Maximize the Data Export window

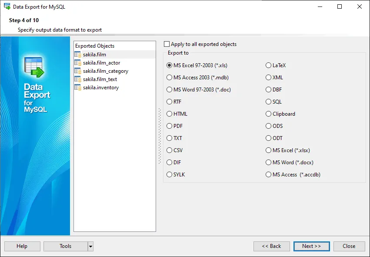pos(340,7)
